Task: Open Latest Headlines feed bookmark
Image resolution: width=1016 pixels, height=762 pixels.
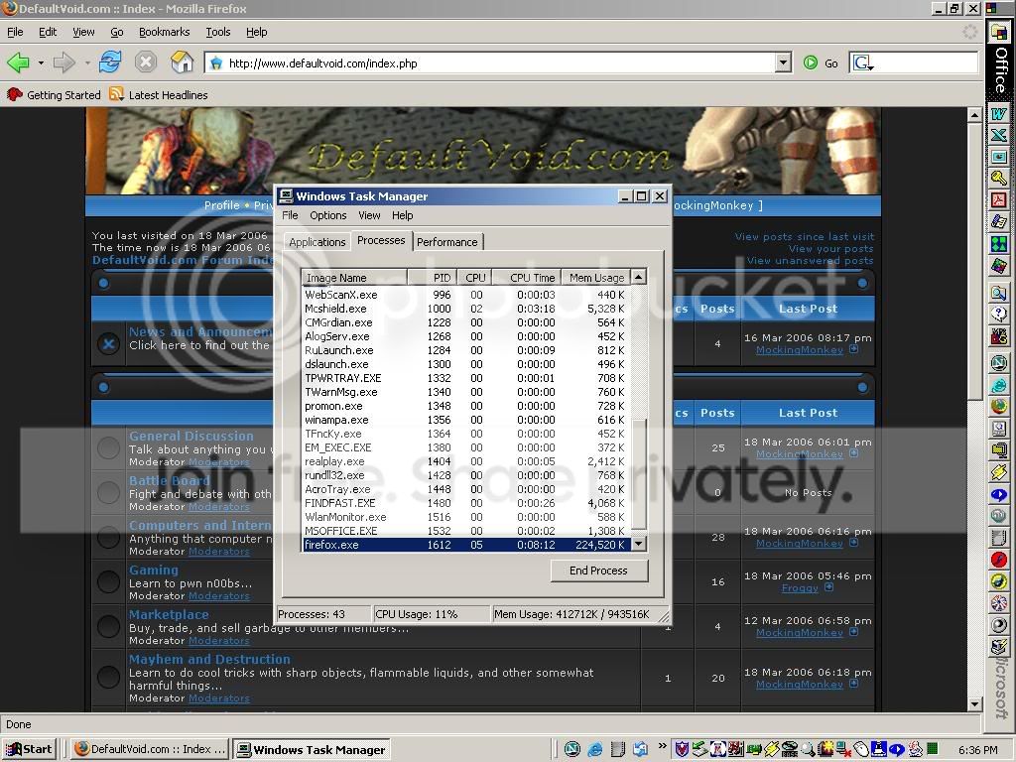Action: 159,94
